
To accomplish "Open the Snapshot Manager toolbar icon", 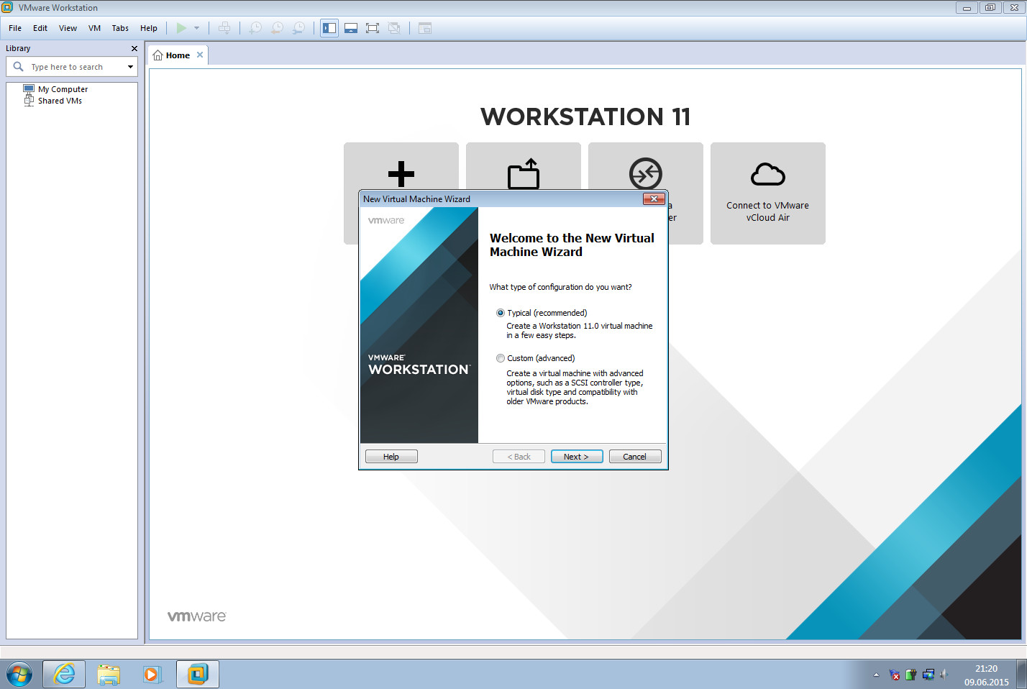I will (x=298, y=28).
